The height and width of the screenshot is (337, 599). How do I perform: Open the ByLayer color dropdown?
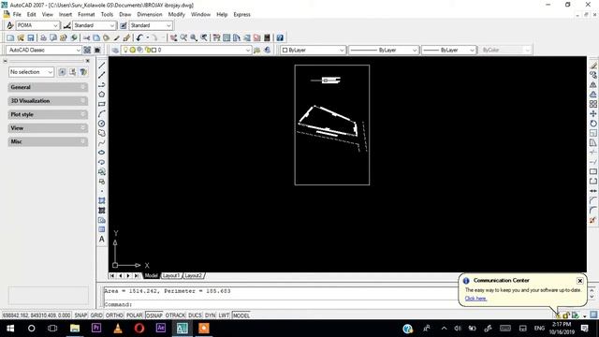tap(314, 50)
